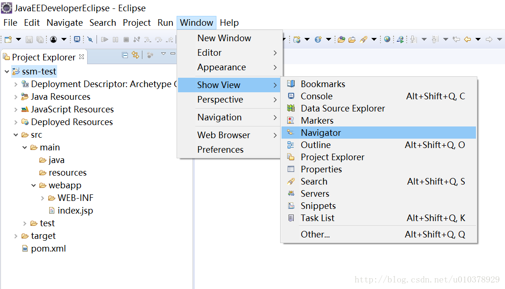
Task: Select the index.jsp file
Action: point(75,211)
